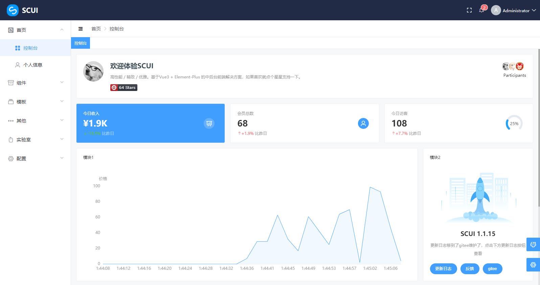Image resolution: width=540 pixels, height=285 pixels.
Task: Click the Gitee 64 Stars badge
Action: [124, 88]
